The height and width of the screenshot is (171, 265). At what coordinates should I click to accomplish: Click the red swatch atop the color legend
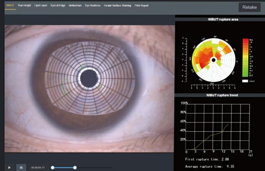point(246,40)
